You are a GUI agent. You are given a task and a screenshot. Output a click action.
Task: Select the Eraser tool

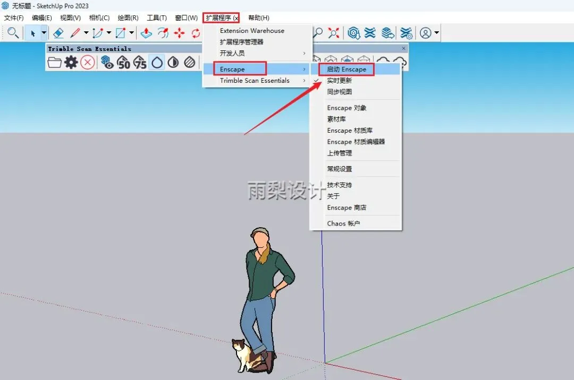pyautogui.click(x=58, y=33)
